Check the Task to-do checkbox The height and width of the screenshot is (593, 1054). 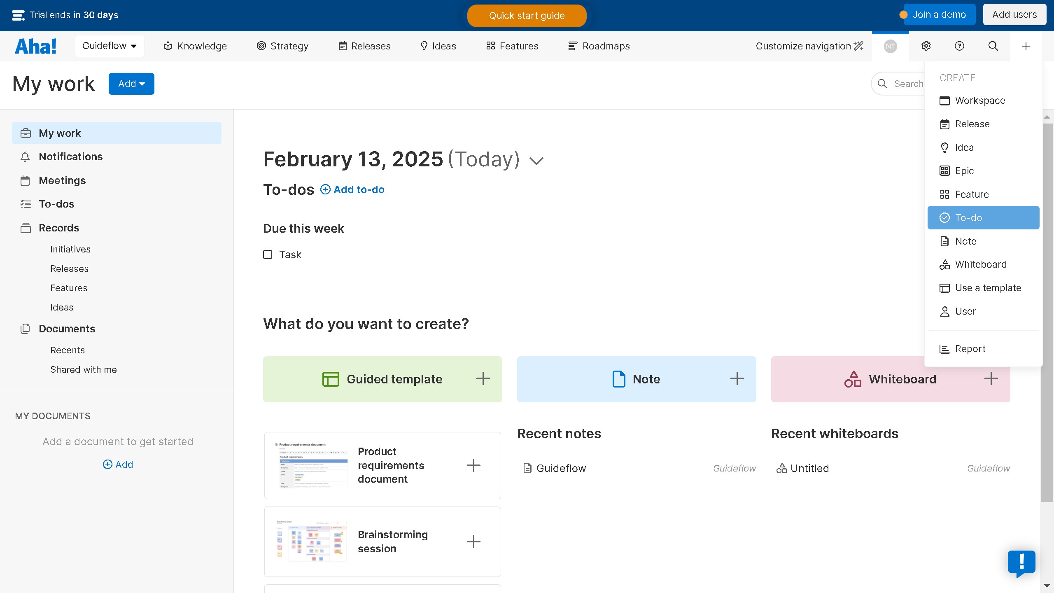(268, 254)
